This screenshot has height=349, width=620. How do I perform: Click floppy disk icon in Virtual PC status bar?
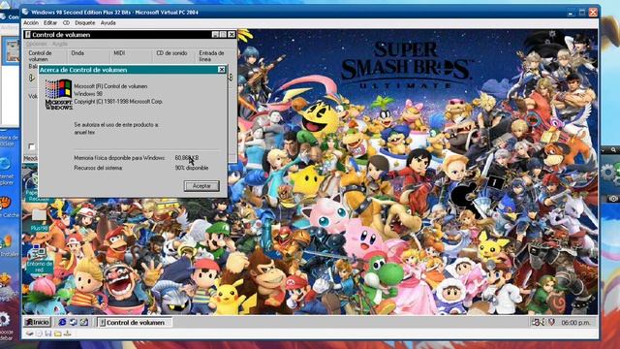pos(48,333)
